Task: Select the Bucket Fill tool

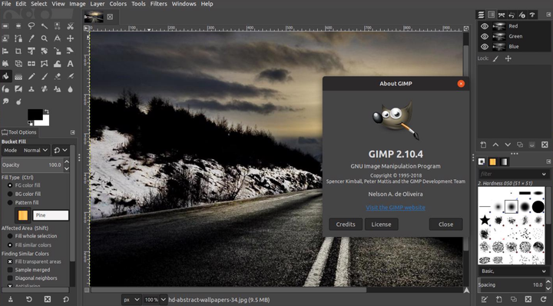Action: 5,76
